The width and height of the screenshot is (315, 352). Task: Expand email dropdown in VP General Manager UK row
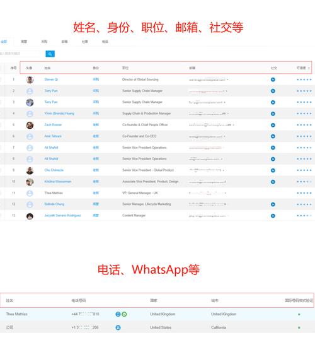[226, 193]
